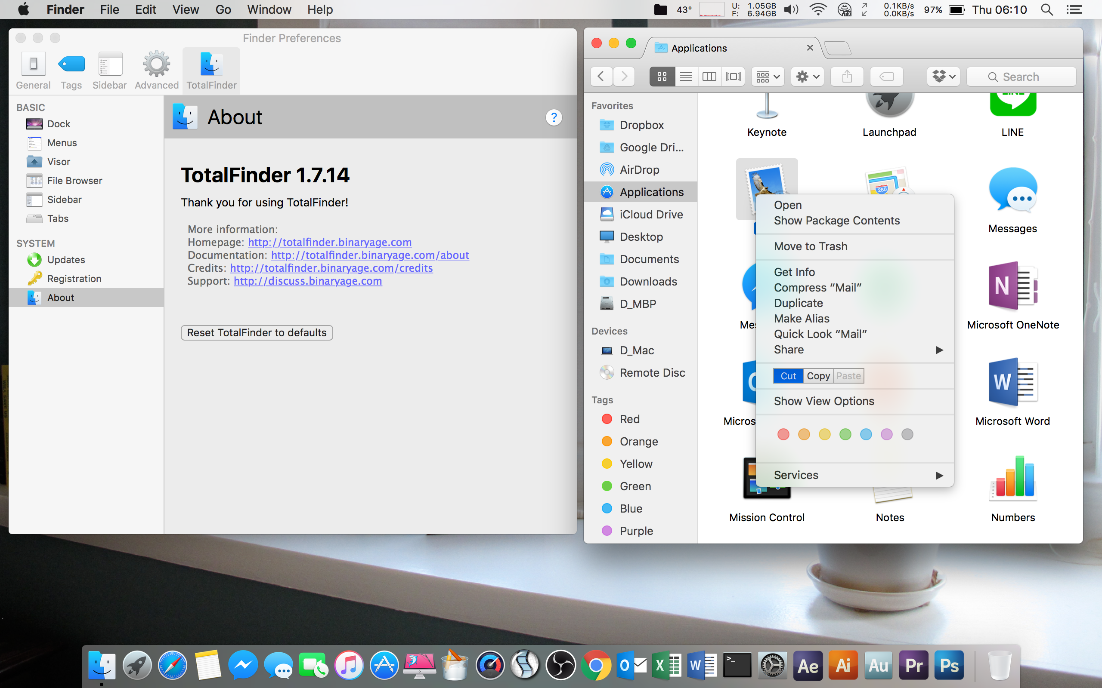Image resolution: width=1102 pixels, height=688 pixels.
Task: Open the General preferences tab
Action: (x=33, y=71)
